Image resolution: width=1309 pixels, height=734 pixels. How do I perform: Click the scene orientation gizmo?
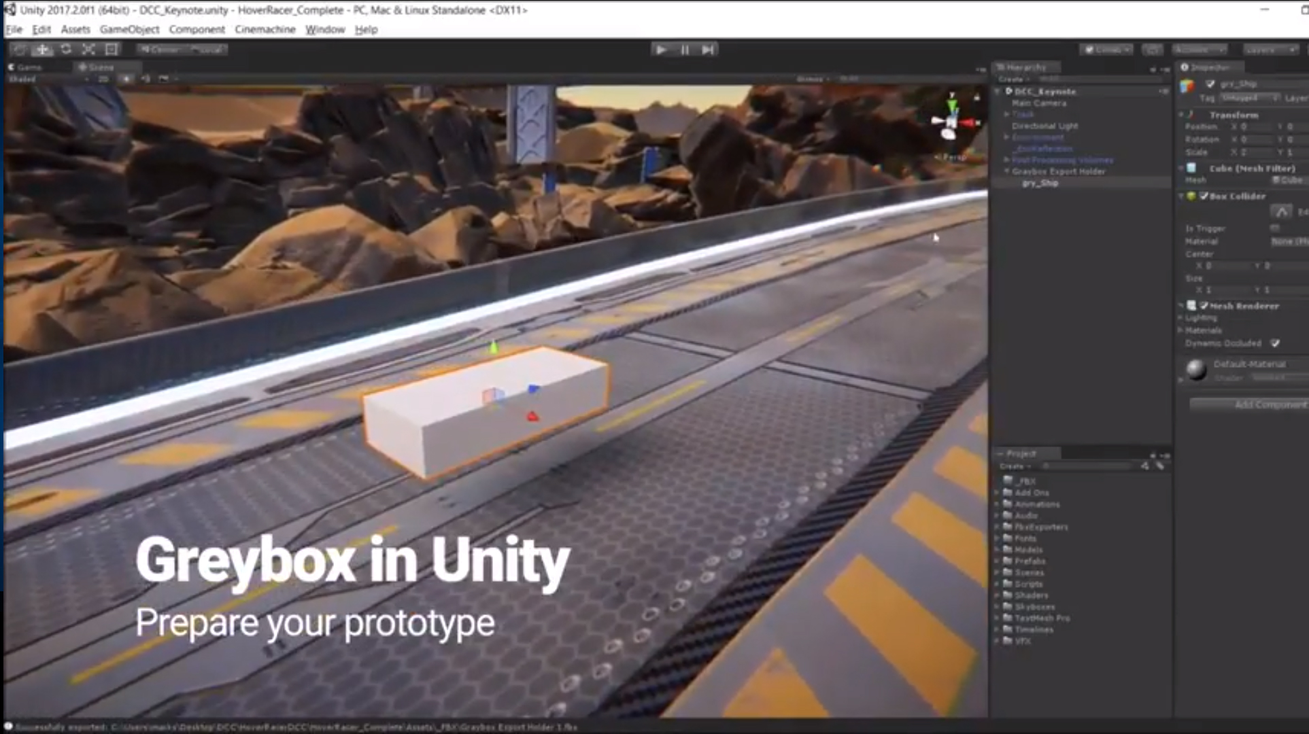tap(952, 120)
